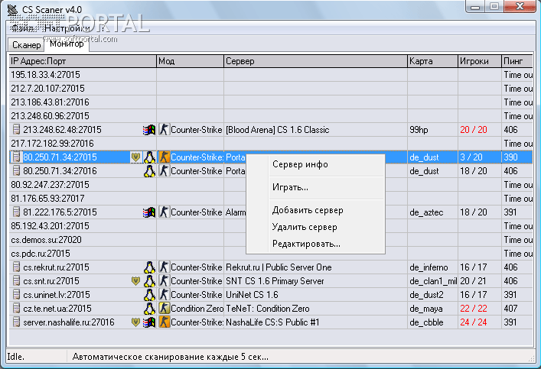Sort by the 'Пинг' column header

pyautogui.click(x=517, y=61)
